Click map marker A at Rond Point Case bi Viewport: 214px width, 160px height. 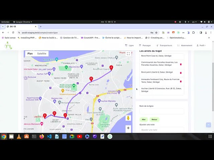tap(111, 68)
